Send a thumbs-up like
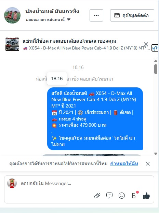The height and width of the screenshot is (213, 159). [146, 196]
